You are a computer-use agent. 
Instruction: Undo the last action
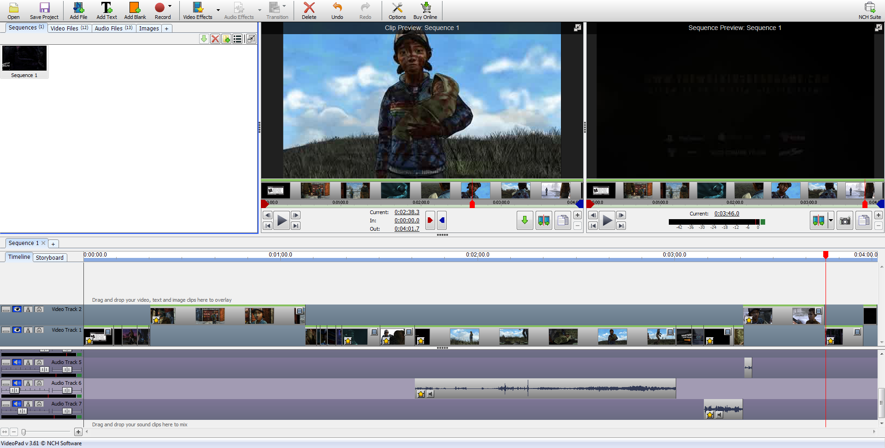[x=337, y=11]
